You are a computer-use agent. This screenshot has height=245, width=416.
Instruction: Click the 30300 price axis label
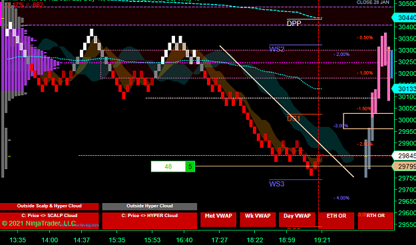coord(407,50)
